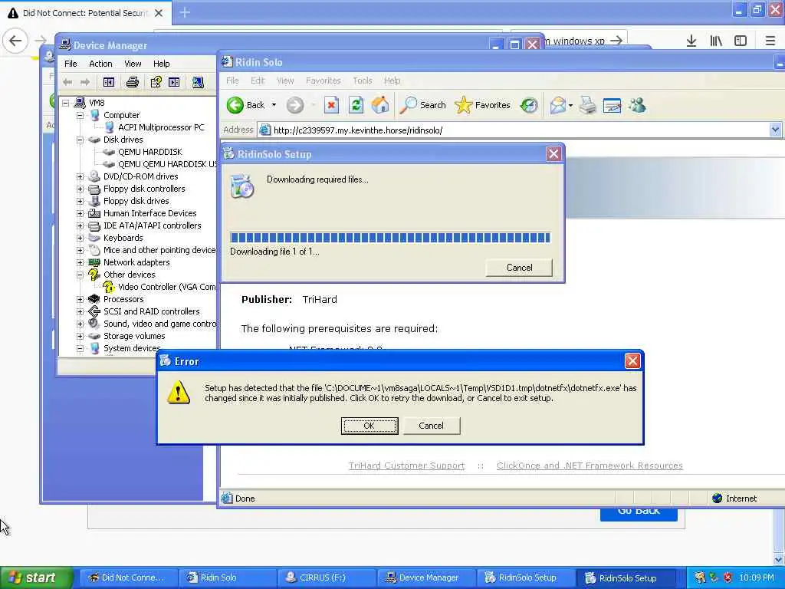
Task: Open Ridin Solo Favorites menu
Action: click(323, 81)
